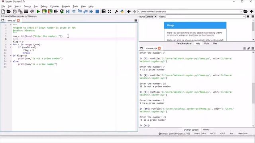Click the debugger Step icon
The width and height of the screenshot is (255, 143).
pos(74,12)
